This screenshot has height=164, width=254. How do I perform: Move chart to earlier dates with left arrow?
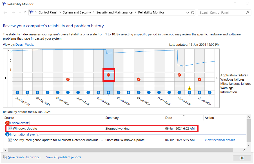tap(5, 78)
